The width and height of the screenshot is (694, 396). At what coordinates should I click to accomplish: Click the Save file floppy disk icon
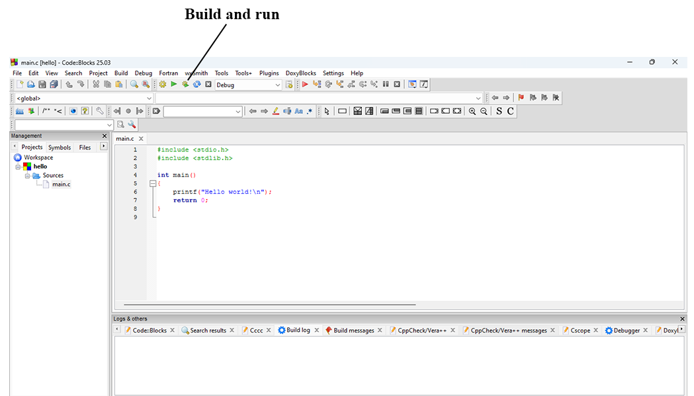42,85
